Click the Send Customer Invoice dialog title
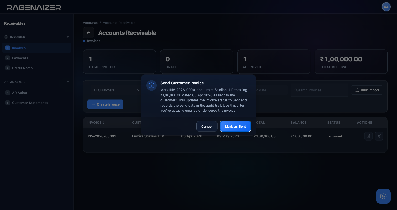Screen dimensions: 397x210 182,83
